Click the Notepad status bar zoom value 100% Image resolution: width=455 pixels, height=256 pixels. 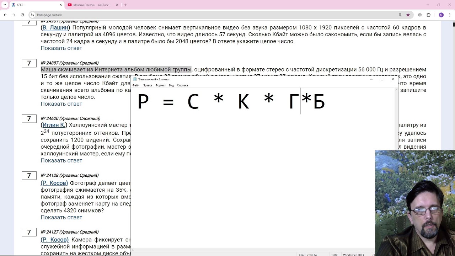tap(334, 255)
